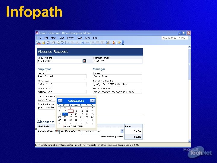
Task: Click the Cut scissors toolbar icon
Action: 68,43
